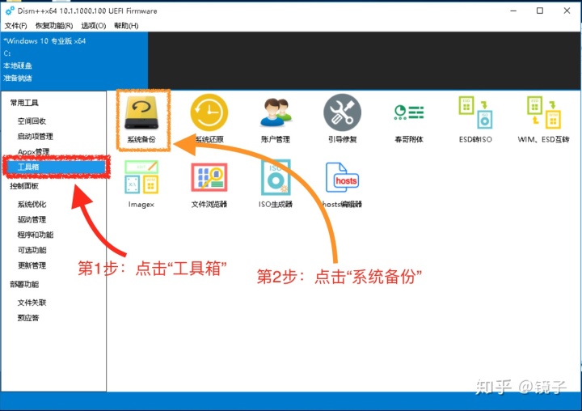The width and height of the screenshot is (582, 411).
Task: Select 预应答 in the sidebar
Action: click(28, 317)
